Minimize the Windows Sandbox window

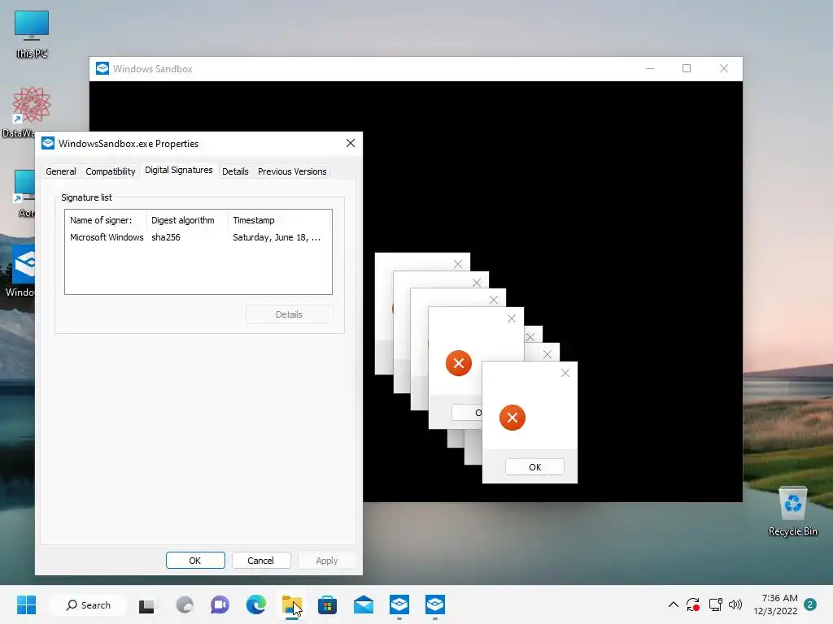click(650, 68)
